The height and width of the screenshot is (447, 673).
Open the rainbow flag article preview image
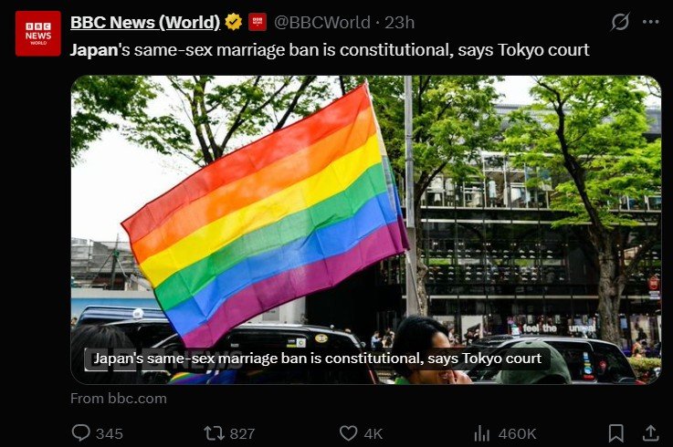[x=365, y=230]
